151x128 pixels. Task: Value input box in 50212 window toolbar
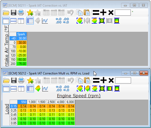coord(123,80)
